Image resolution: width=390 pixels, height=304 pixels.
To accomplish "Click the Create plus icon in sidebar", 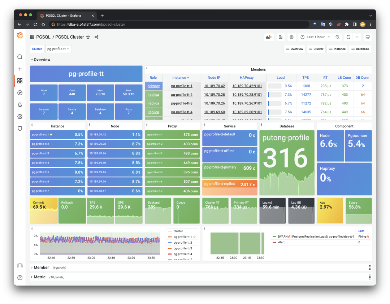I will 20,69.
